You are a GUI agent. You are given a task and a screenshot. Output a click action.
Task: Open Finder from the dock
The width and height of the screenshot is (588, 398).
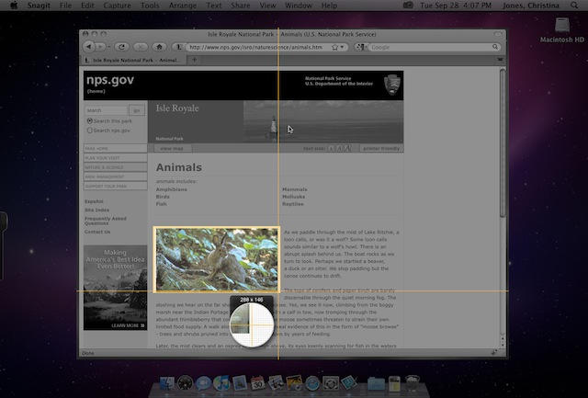tap(167, 383)
